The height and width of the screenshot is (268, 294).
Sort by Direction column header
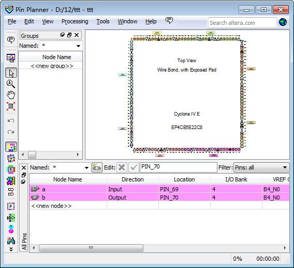pyautogui.click(x=133, y=179)
